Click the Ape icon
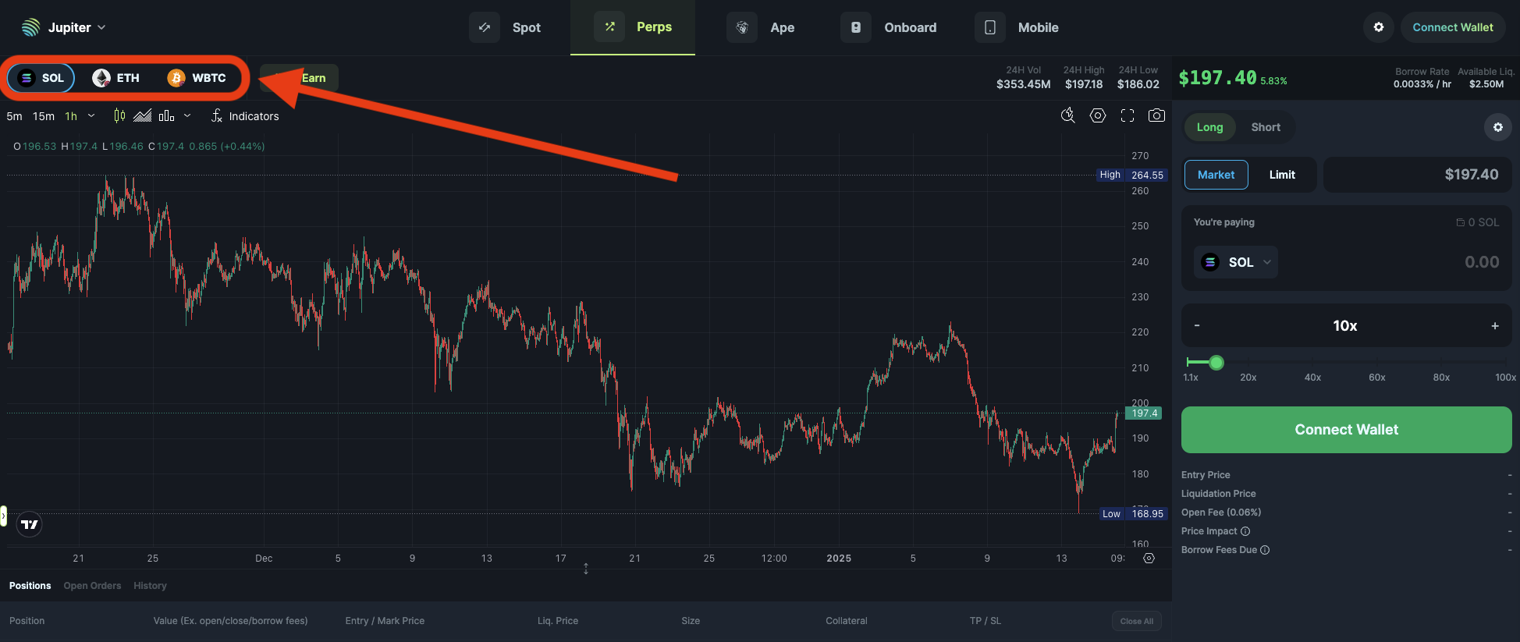Screen dimensions: 1520x642 [742, 27]
